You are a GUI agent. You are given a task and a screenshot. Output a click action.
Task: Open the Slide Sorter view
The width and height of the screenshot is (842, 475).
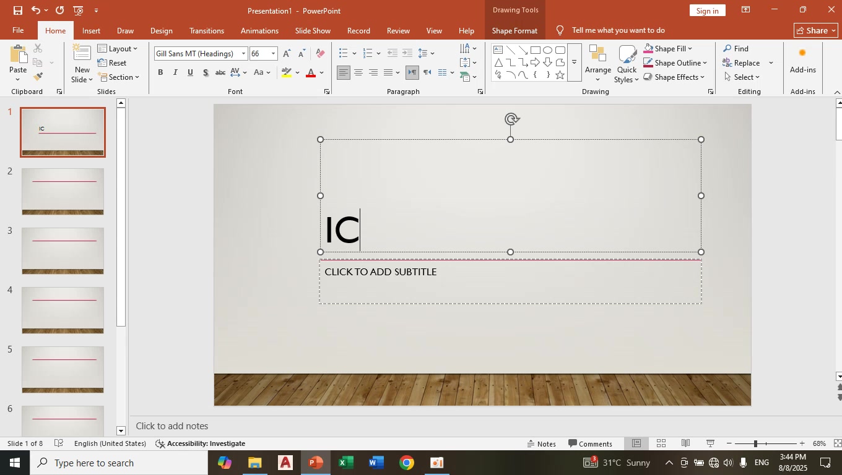click(x=661, y=443)
